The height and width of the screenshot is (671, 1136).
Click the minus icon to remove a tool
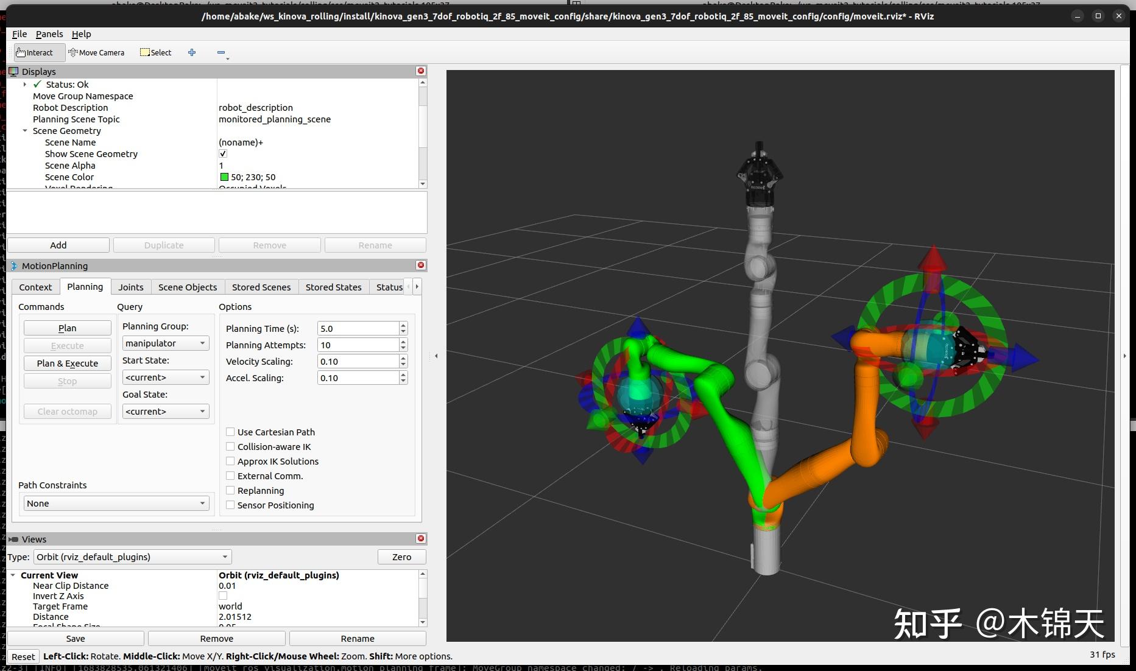[220, 52]
